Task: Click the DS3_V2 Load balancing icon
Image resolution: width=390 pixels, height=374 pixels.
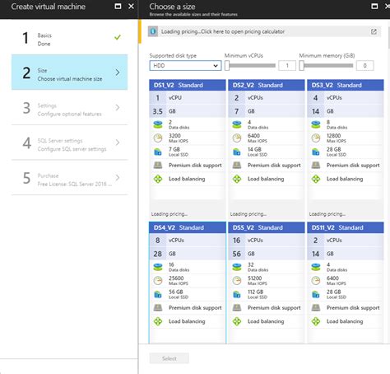Action: pos(316,179)
